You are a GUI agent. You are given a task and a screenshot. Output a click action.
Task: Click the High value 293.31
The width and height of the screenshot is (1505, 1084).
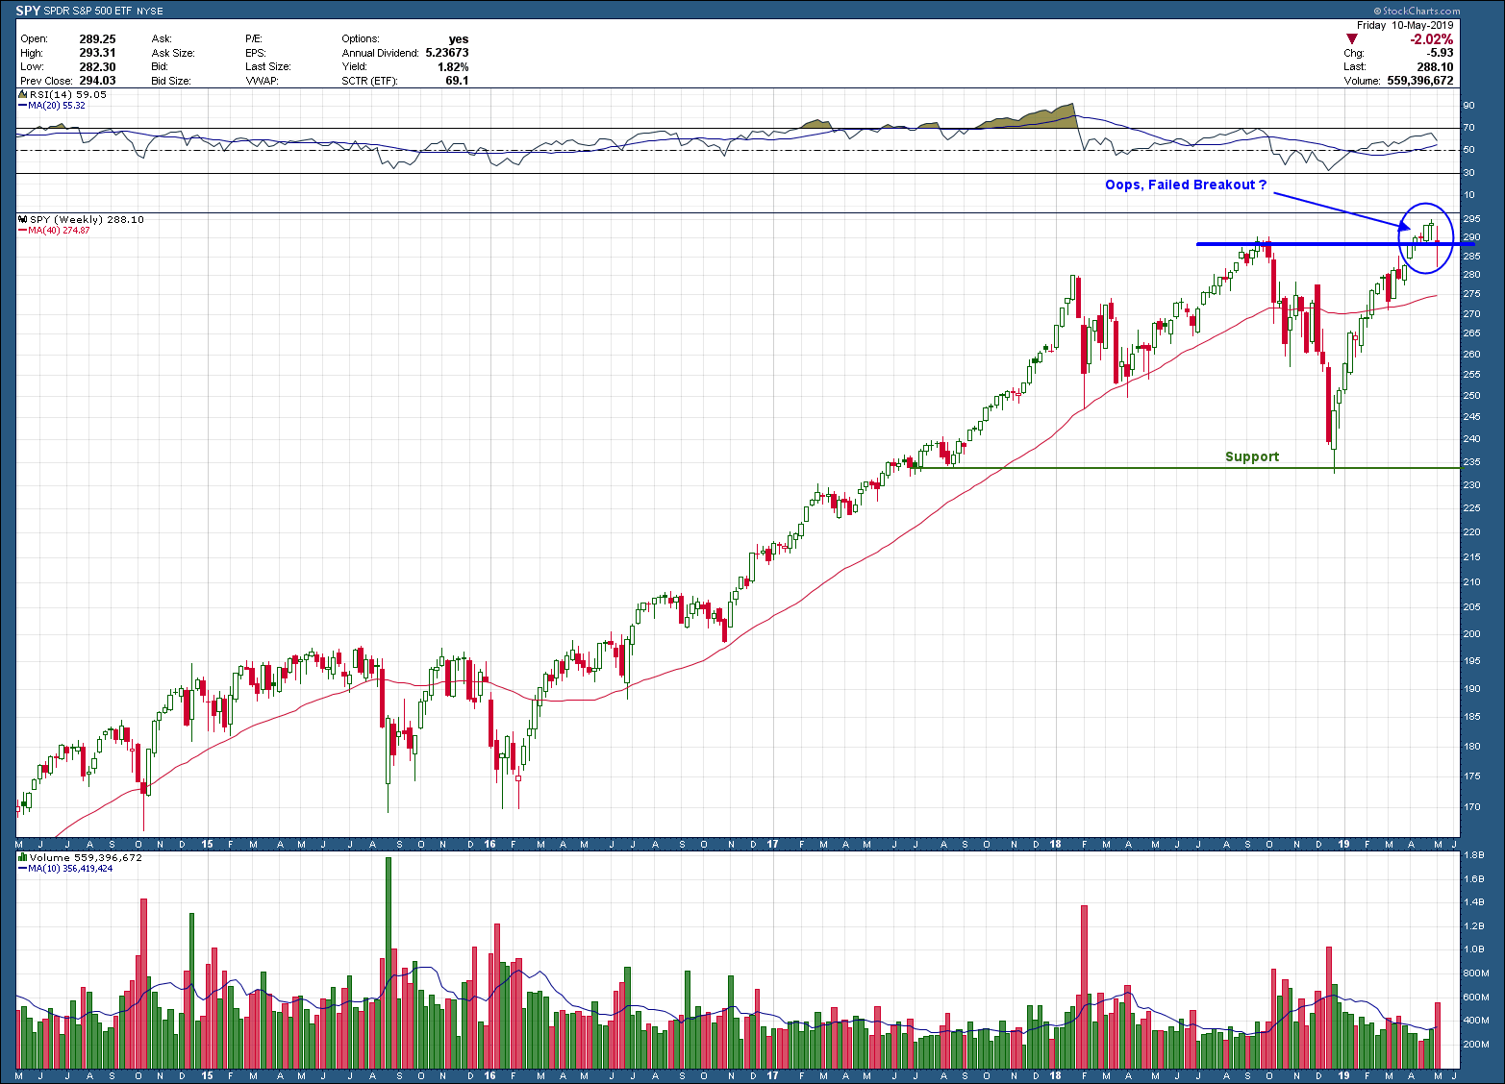click(x=97, y=53)
